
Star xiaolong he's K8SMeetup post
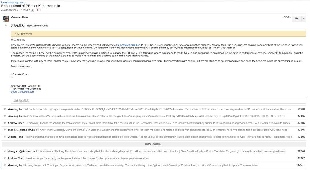pyautogui.click(x=5, y=165)
